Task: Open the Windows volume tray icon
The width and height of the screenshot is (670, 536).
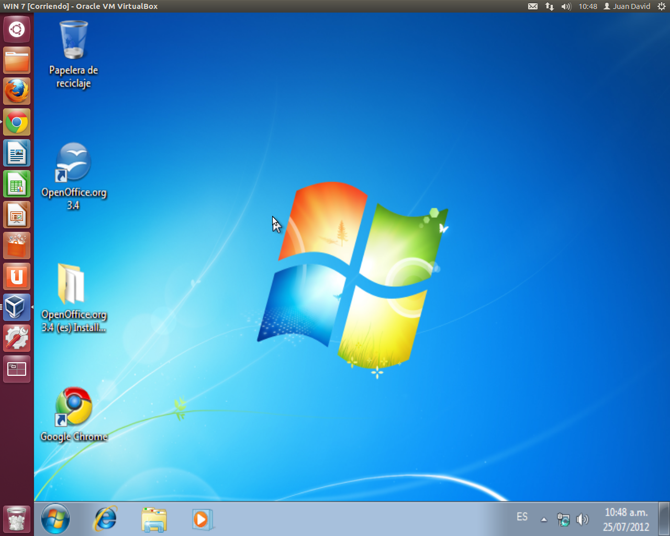Action: point(582,520)
